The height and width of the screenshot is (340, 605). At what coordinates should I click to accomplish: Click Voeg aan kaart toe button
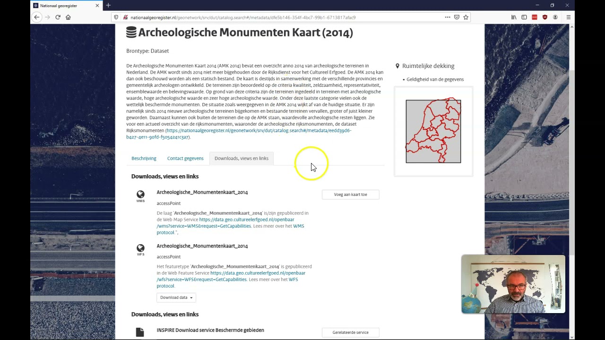[351, 195]
